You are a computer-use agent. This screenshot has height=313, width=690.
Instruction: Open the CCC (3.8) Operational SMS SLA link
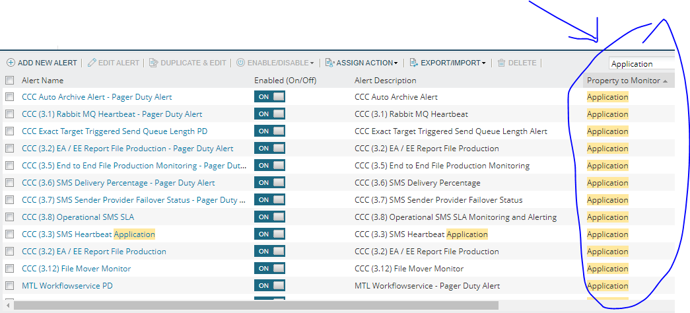78,217
